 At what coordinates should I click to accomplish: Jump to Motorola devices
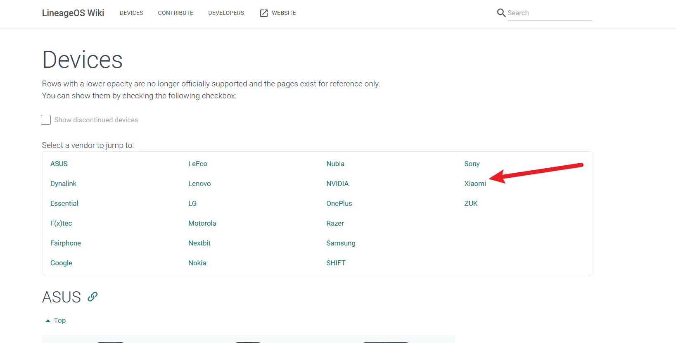click(202, 223)
